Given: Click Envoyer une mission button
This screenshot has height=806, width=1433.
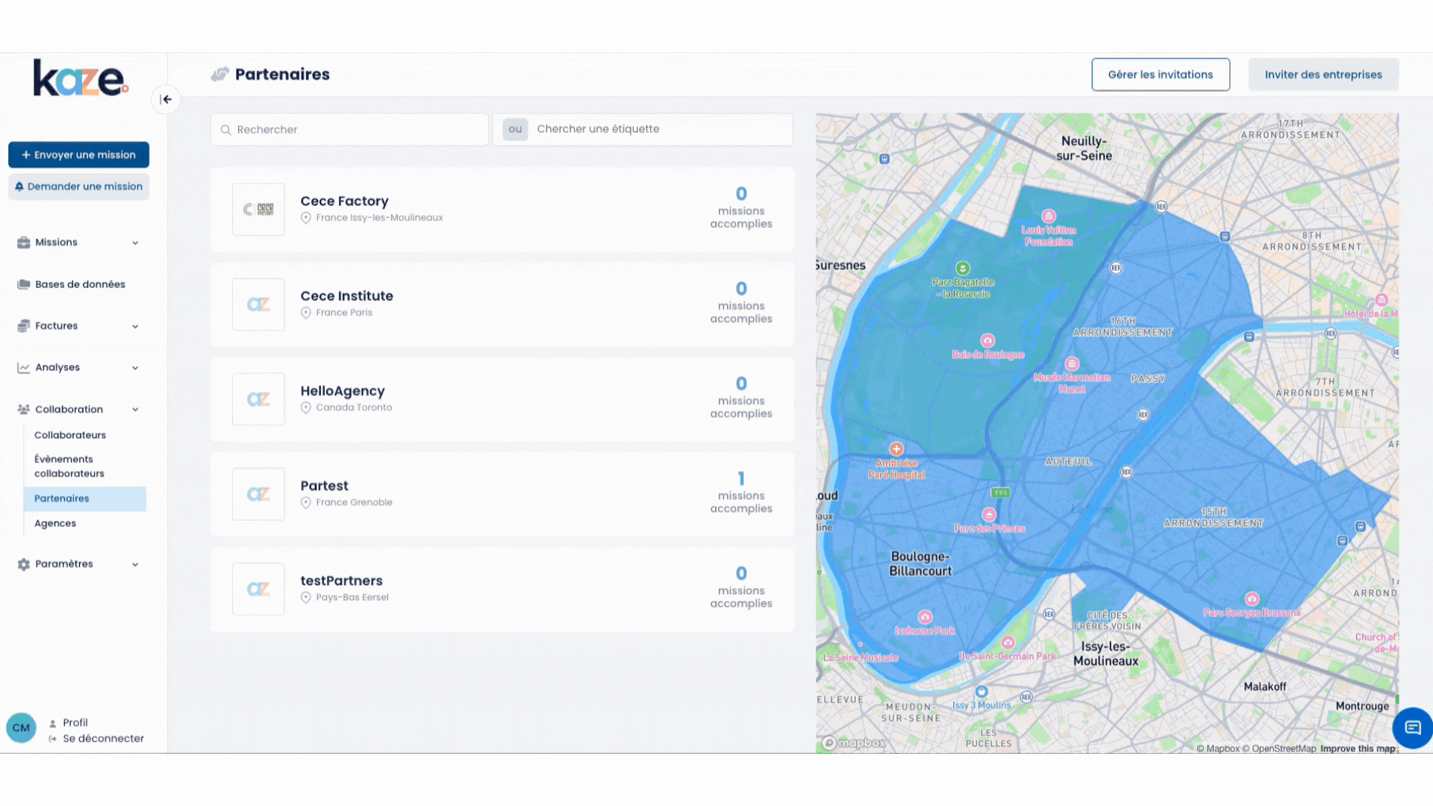Looking at the screenshot, I should pyautogui.click(x=78, y=155).
